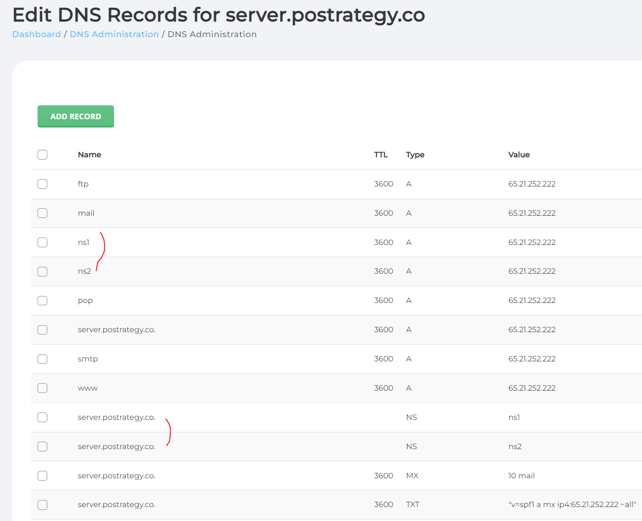Click the ADD RECORD button
Screen dimensions: 642x521
(x=76, y=116)
